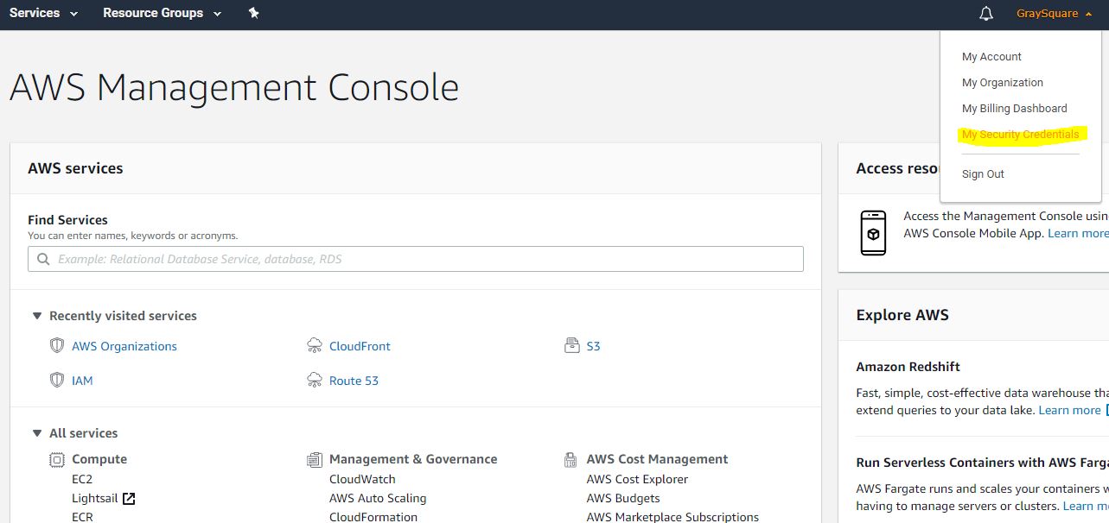Open the Services menu
The height and width of the screenshot is (523, 1109).
click(x=35, y=13)
